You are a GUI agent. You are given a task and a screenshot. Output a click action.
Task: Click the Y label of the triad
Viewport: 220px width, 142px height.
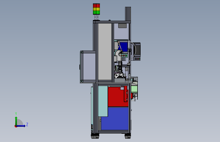(16, 113)
